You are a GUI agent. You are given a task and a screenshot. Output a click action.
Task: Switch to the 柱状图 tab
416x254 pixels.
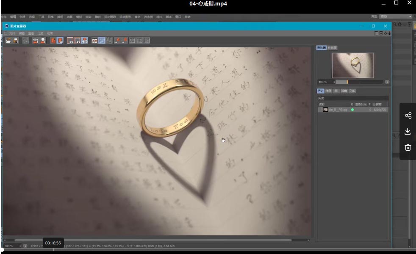[332, 48]
